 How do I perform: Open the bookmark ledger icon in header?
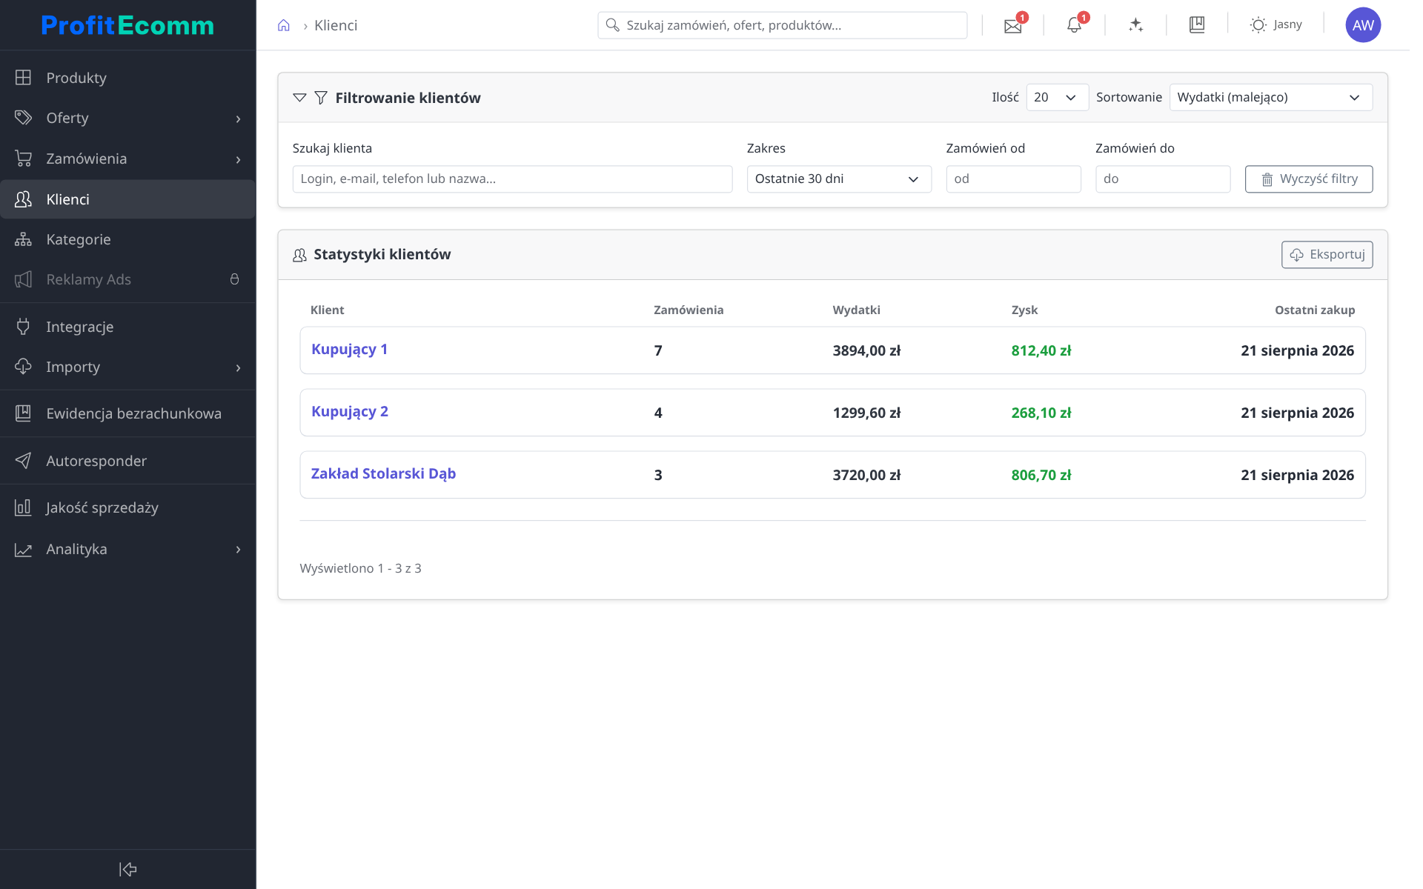(1197, 25)
